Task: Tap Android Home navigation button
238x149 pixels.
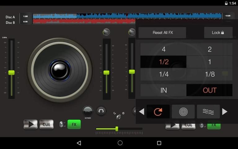Action: pos(120,143)
